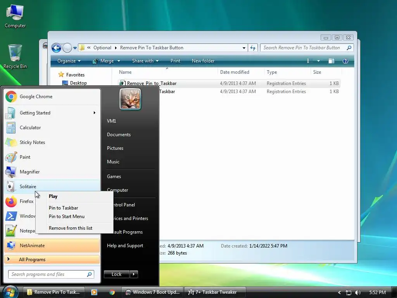Show hidden system tray icons arrow
Screen dimensions: 397x298
[339, 293]
